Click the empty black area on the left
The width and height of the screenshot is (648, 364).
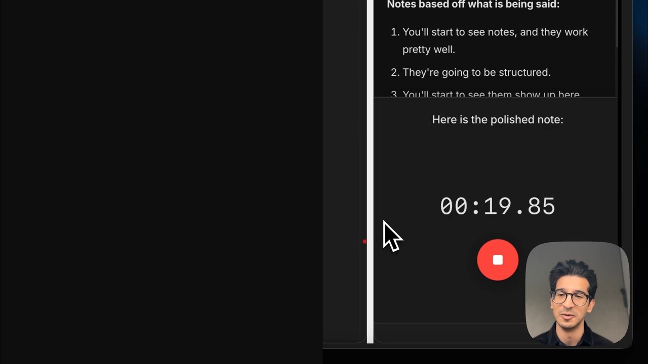161,182
